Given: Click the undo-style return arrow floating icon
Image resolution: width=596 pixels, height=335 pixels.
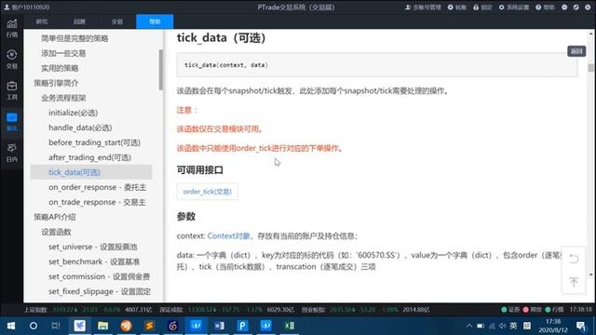Looking at the screenshot, I should click(x=574, y=259).
